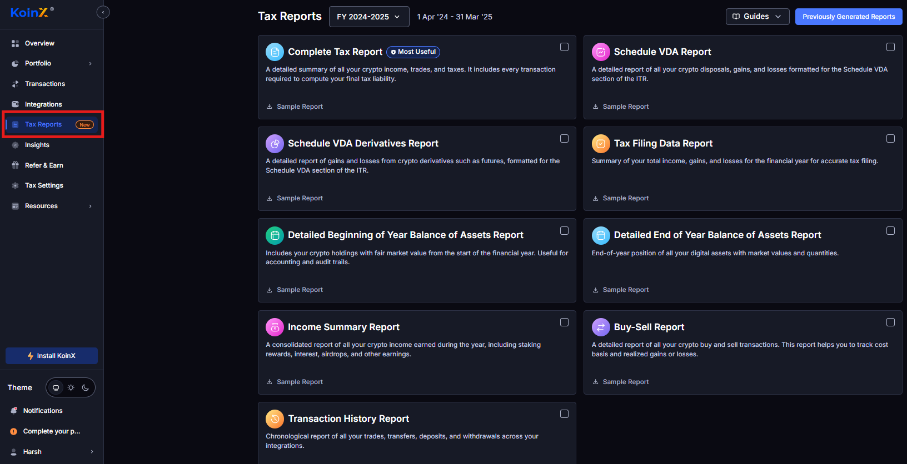Click the Tax Filing Data Report icon
This screenshot has width=907, height=464.
(601, 143)
